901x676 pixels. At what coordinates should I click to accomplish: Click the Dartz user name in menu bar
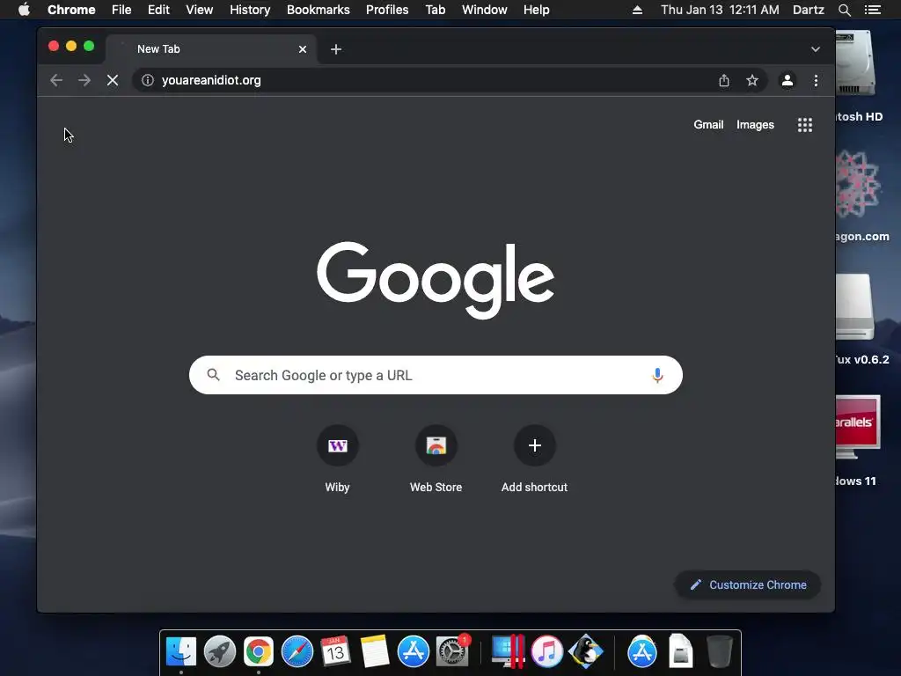(809, 10)
